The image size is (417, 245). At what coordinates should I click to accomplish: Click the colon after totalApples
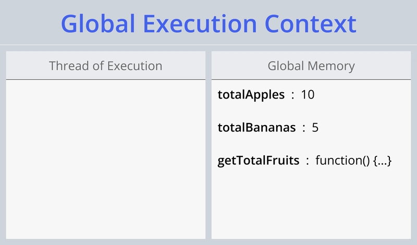[x=293, y=95]
